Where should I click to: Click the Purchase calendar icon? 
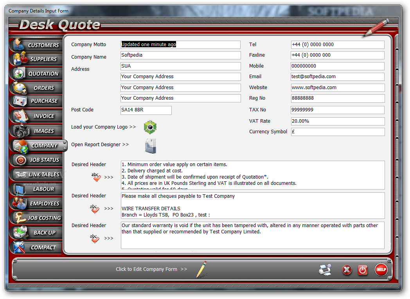20,101
